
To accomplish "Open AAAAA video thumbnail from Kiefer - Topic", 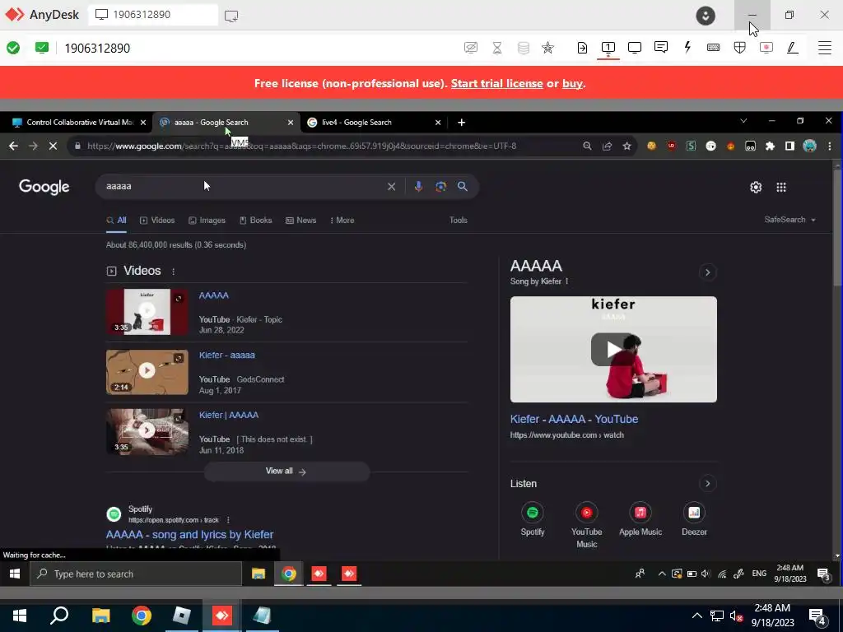I will [147, 312].
